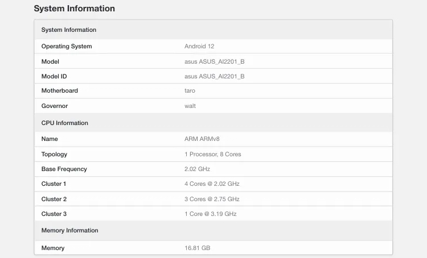This screenshot has height=258, width=427.
Task: Click the ARM ARMv8 CPU name value
Action: 201,139
